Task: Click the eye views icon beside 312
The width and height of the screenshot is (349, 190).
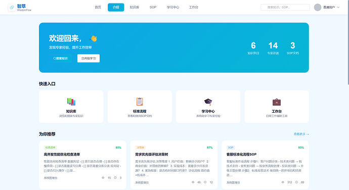Action: [283, 182]
